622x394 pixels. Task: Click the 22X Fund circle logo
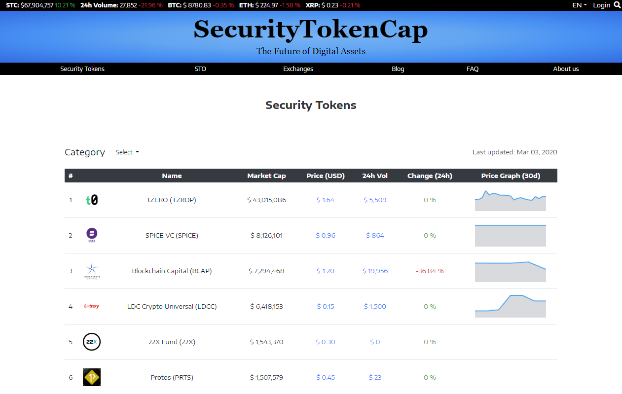(x=92, y=342)
